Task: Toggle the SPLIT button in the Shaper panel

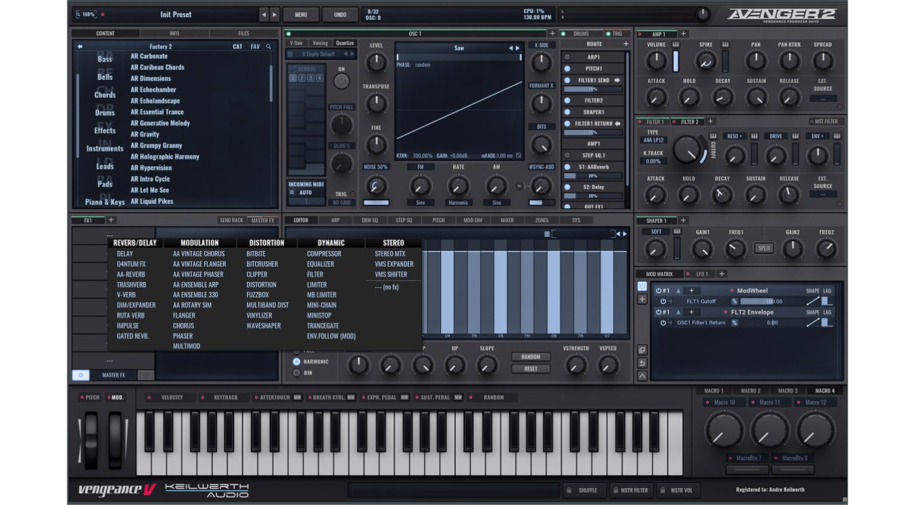Action: coord(764,248)
